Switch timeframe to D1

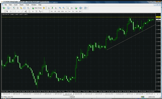tap(73, 11)
